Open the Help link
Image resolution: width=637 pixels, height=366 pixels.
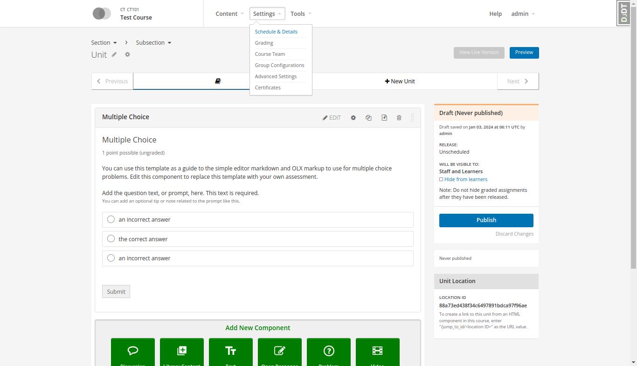pyautogui.click(x=495, y=14)
